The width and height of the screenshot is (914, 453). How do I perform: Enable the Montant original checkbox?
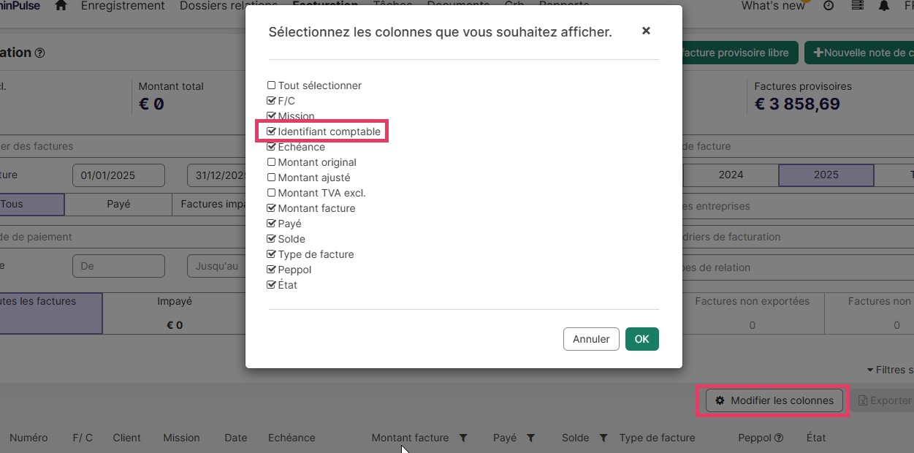coord(272,162)
